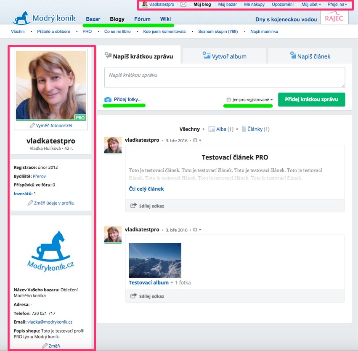Open visibility dropdown on the article post
This screenshot has height=351, width=358.
(197, 140)
